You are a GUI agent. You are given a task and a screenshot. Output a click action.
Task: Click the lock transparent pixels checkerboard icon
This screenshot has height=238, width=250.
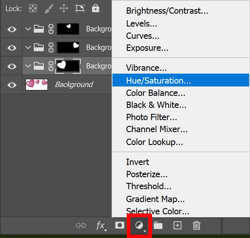tap(33, 8)
